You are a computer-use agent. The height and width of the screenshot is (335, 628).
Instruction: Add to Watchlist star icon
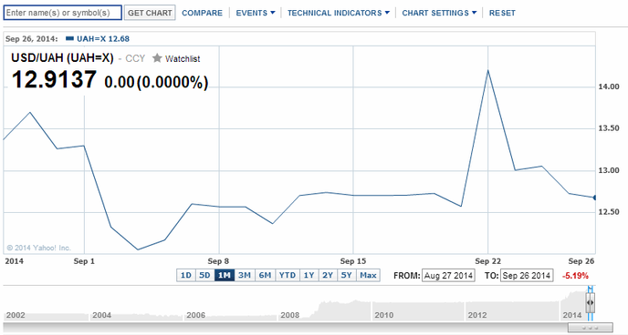click(157, 58)
